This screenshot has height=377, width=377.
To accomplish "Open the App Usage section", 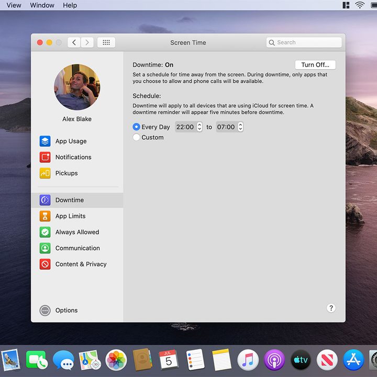I will (77, 141).
